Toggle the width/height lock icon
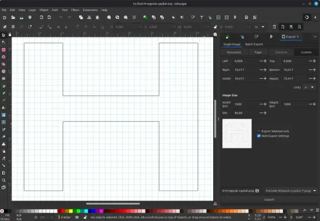The width and height of the screenshot is (320, 221). tap(215, 27)
